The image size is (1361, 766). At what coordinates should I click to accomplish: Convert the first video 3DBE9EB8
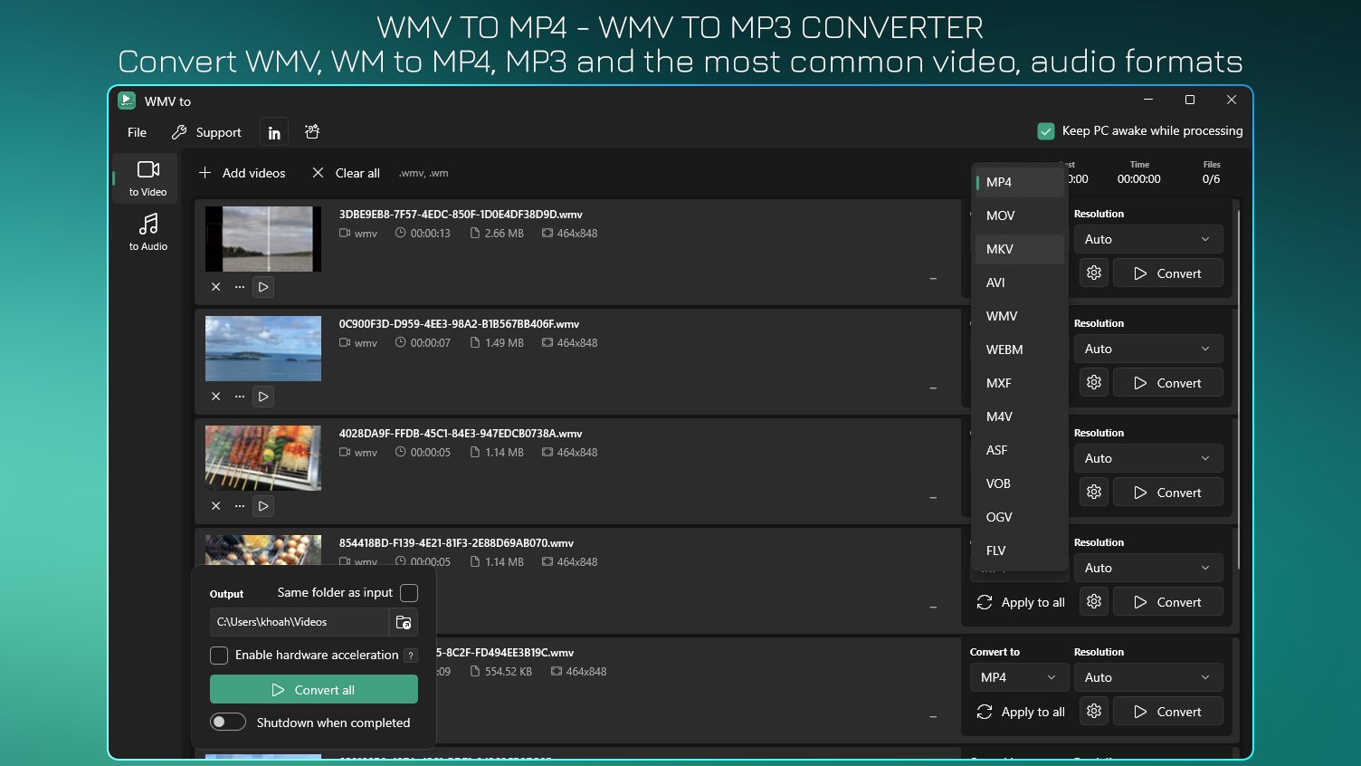click(x=1167, y=273)
